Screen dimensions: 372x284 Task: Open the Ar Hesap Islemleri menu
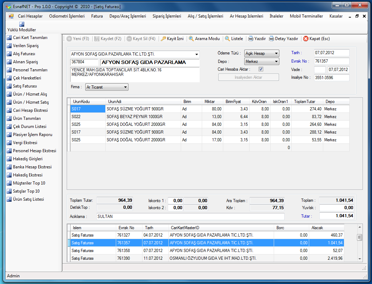(x=246, y=16)
